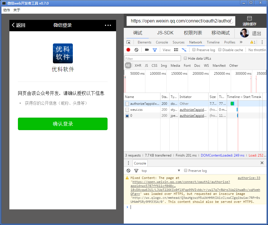
Task: Click the 退出 logout button
Action: (x=256, y=33)
